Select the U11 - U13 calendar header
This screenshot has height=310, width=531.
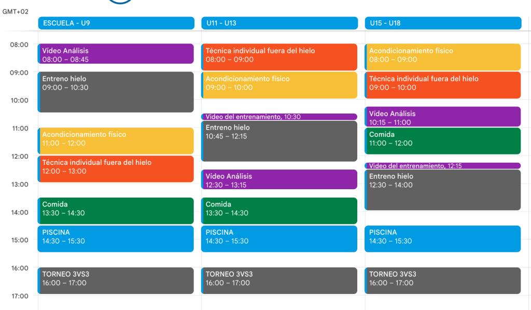pyautogui.click(x=279, y=23)
